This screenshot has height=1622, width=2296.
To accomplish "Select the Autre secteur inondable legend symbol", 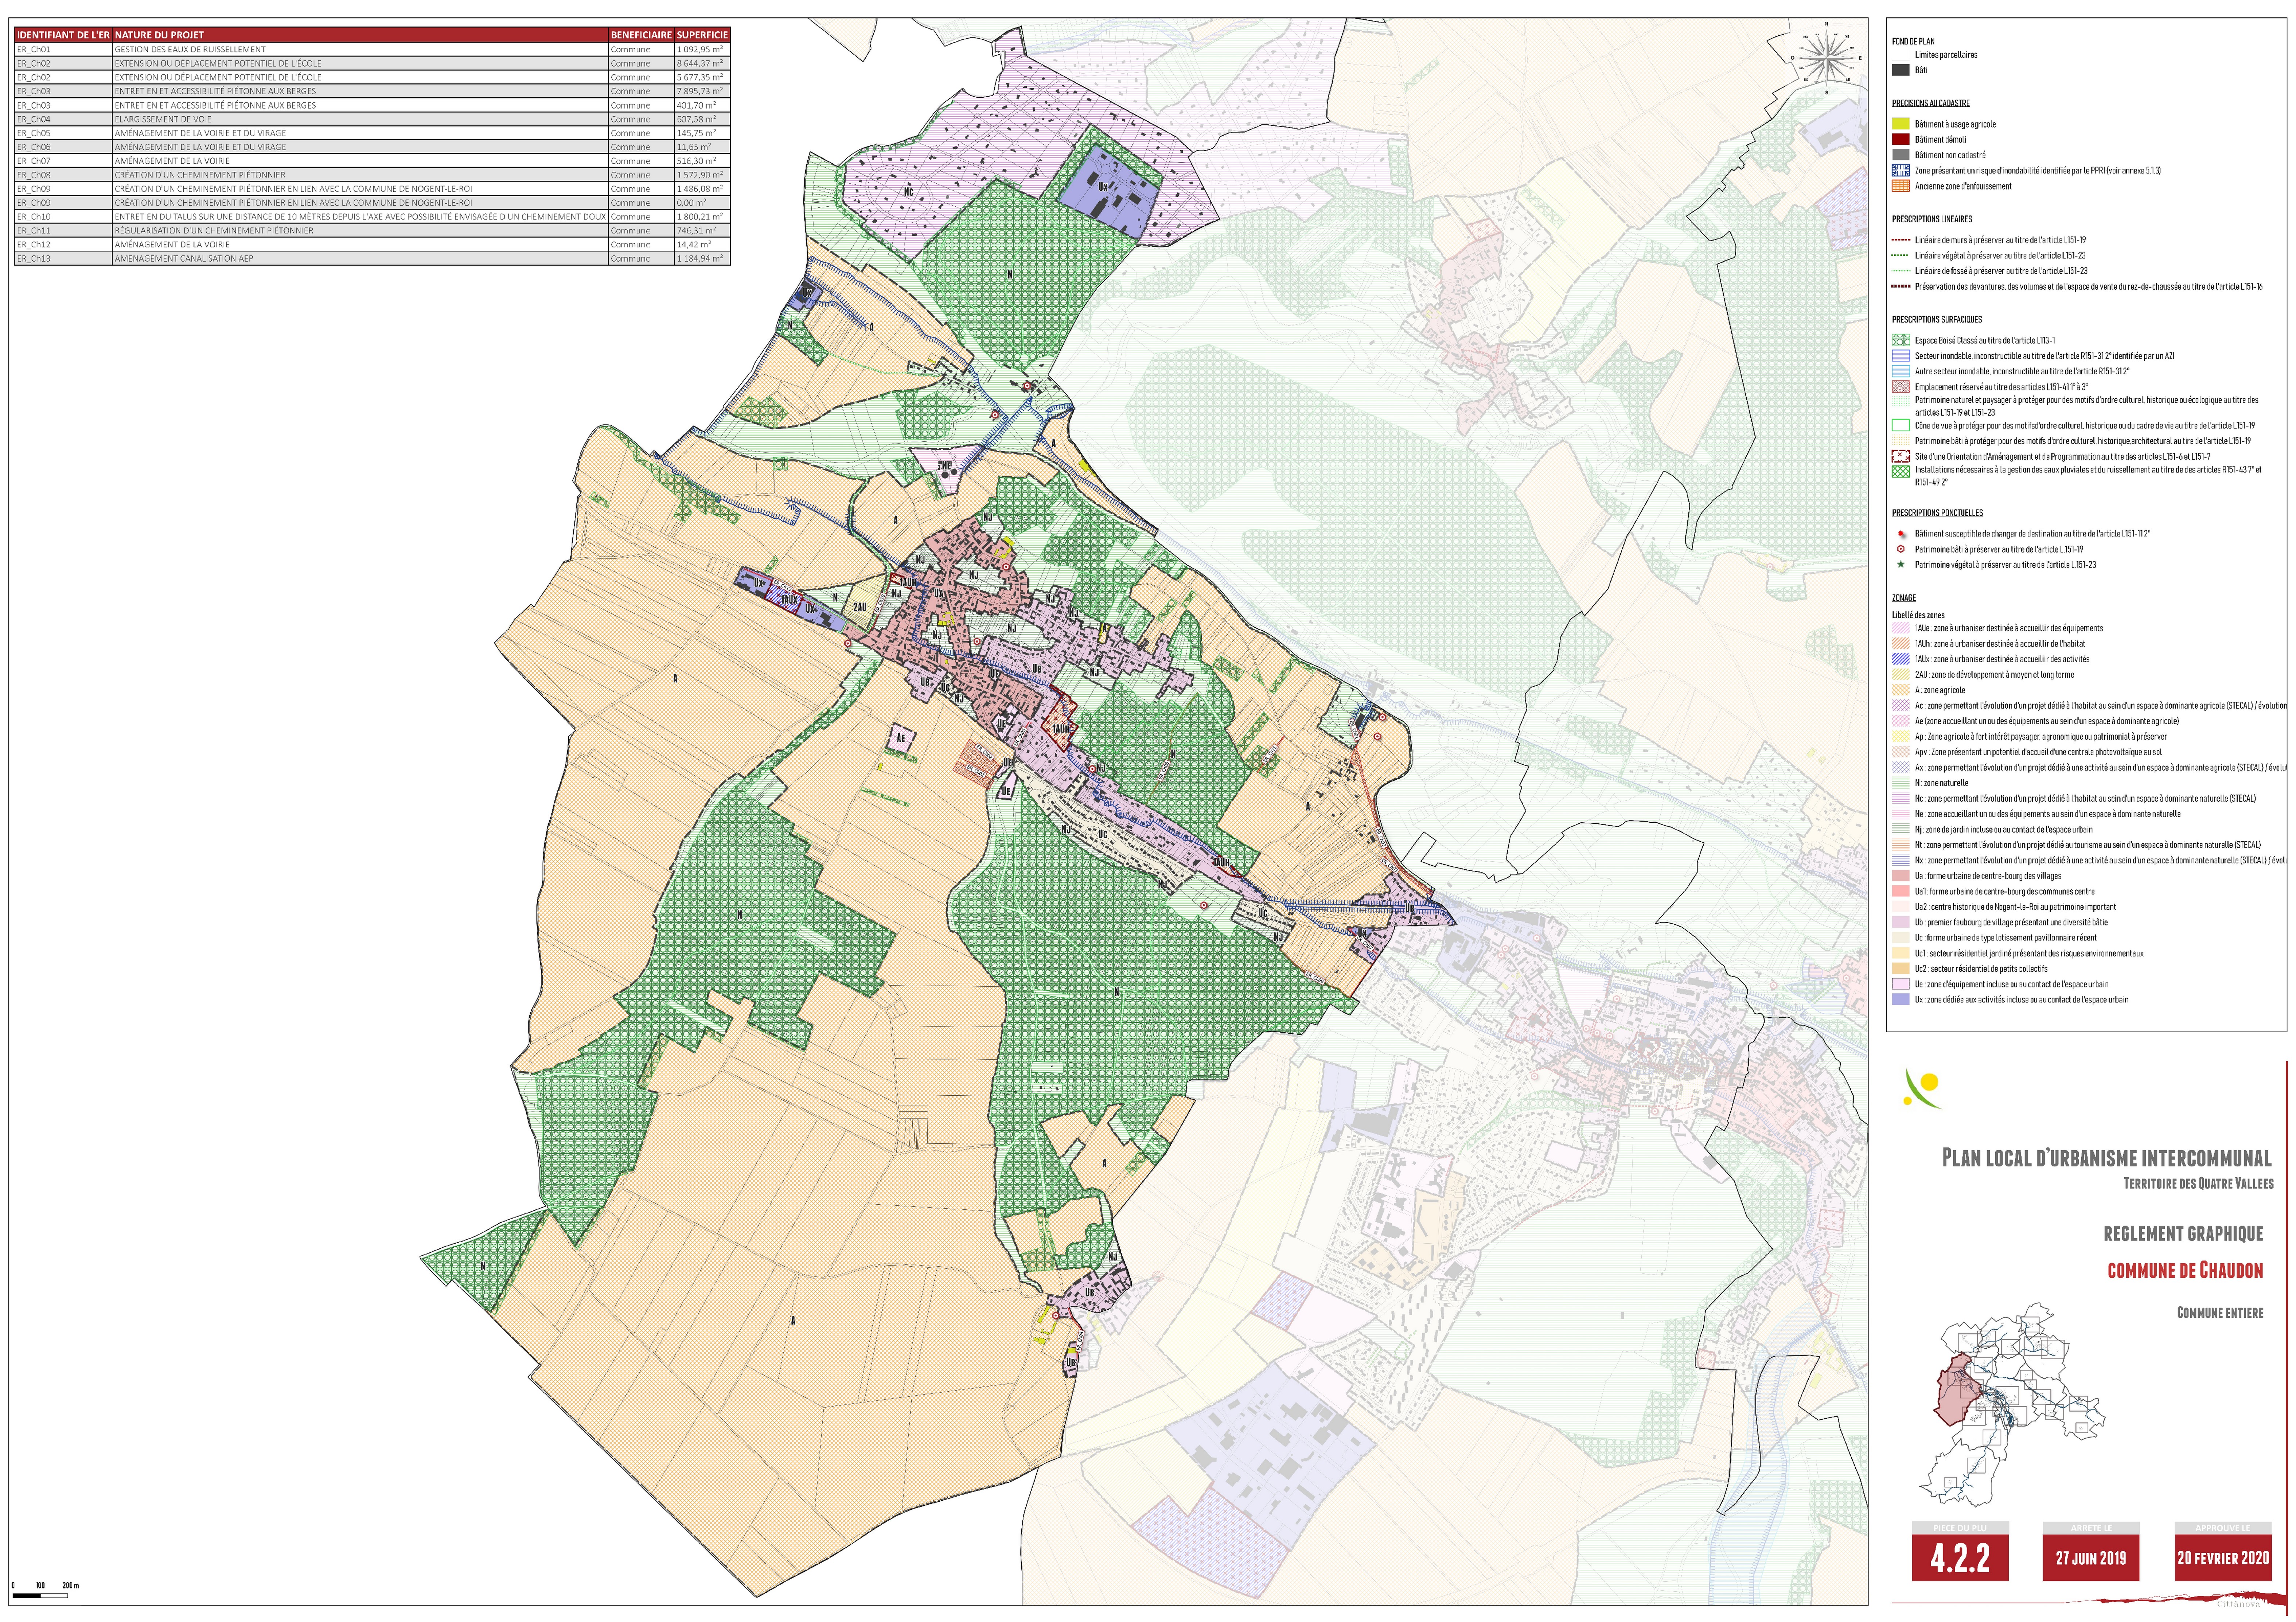I will (1901, 371).
